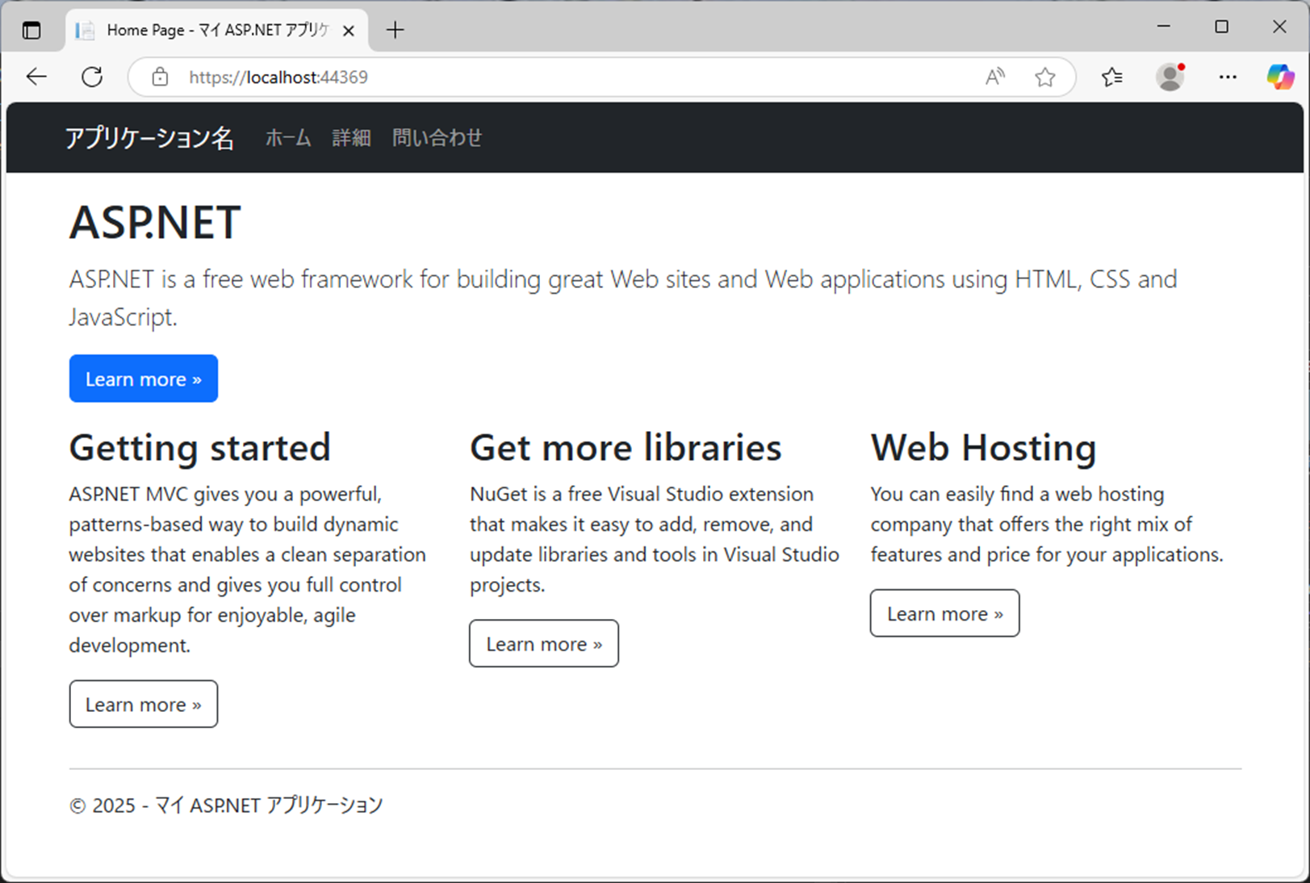Screen dimensions: 1310x883
Task: Add this page to favorites
Action: (1045, 77)
